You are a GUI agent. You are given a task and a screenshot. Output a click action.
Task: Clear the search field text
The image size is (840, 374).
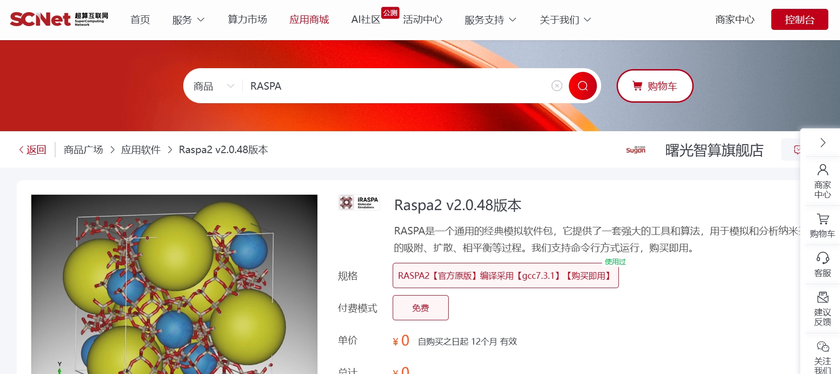tap(556, 86)
